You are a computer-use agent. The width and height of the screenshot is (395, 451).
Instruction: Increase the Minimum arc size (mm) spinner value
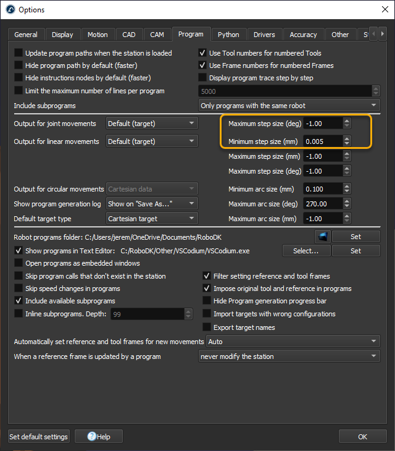pyautogui.click(x=347, y=186)
